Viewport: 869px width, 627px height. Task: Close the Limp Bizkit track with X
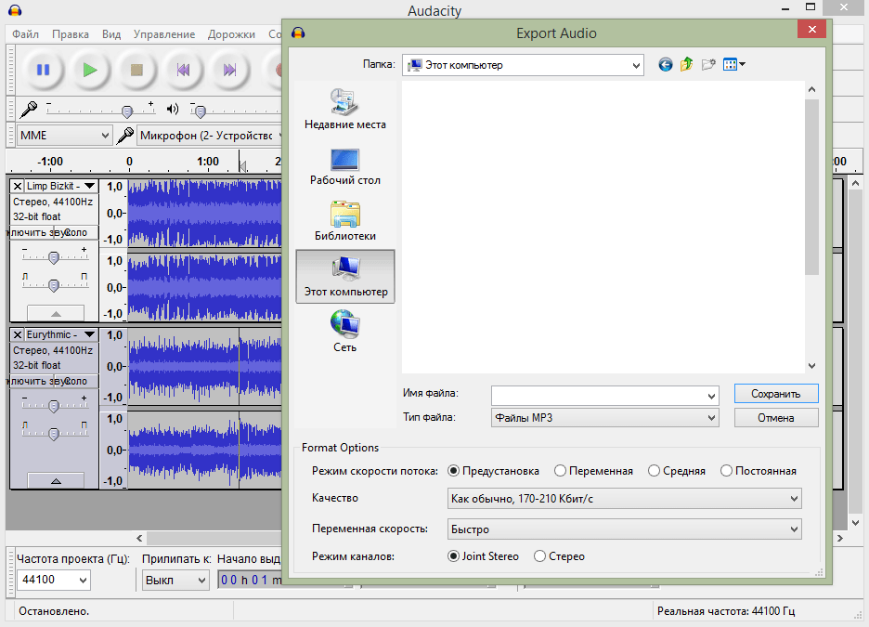[18, 187]
